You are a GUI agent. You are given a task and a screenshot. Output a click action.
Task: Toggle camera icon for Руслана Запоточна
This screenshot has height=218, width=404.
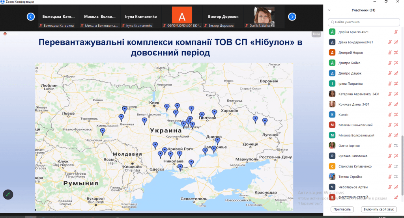[x=396, y=156]
